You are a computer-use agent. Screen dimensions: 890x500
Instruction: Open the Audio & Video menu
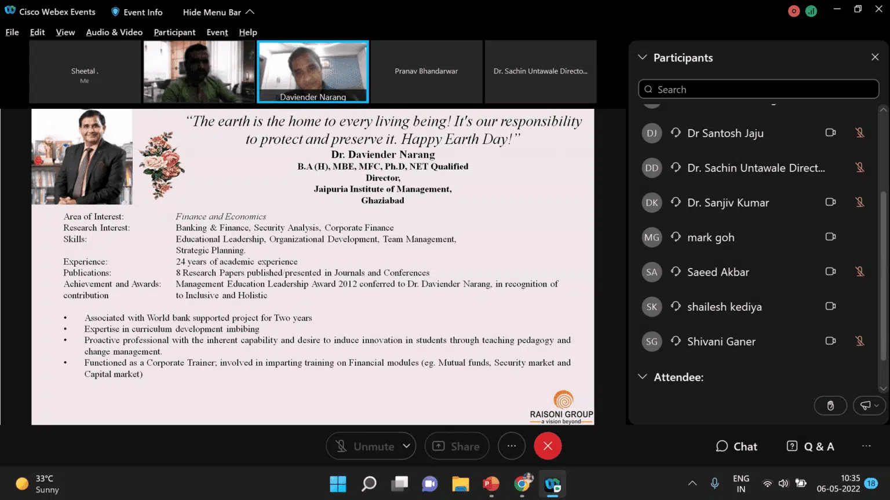(114, 32)
